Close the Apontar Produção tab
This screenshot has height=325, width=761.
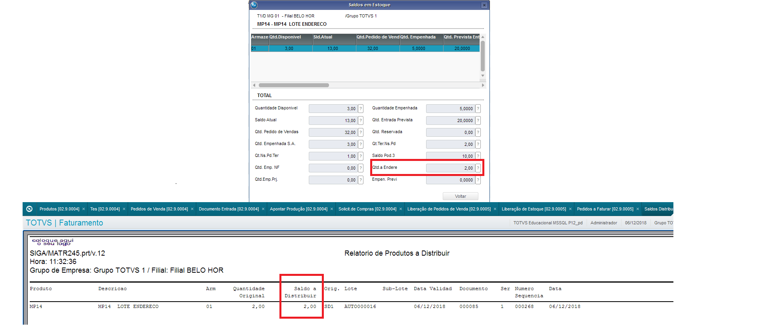[332, 209]
